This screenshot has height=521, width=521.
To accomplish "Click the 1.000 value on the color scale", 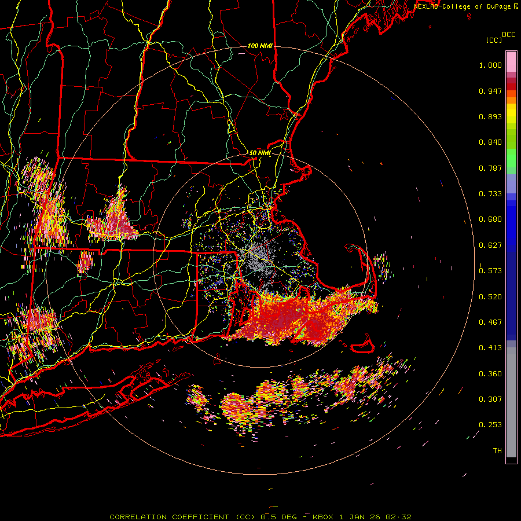I will pos(490,65).
